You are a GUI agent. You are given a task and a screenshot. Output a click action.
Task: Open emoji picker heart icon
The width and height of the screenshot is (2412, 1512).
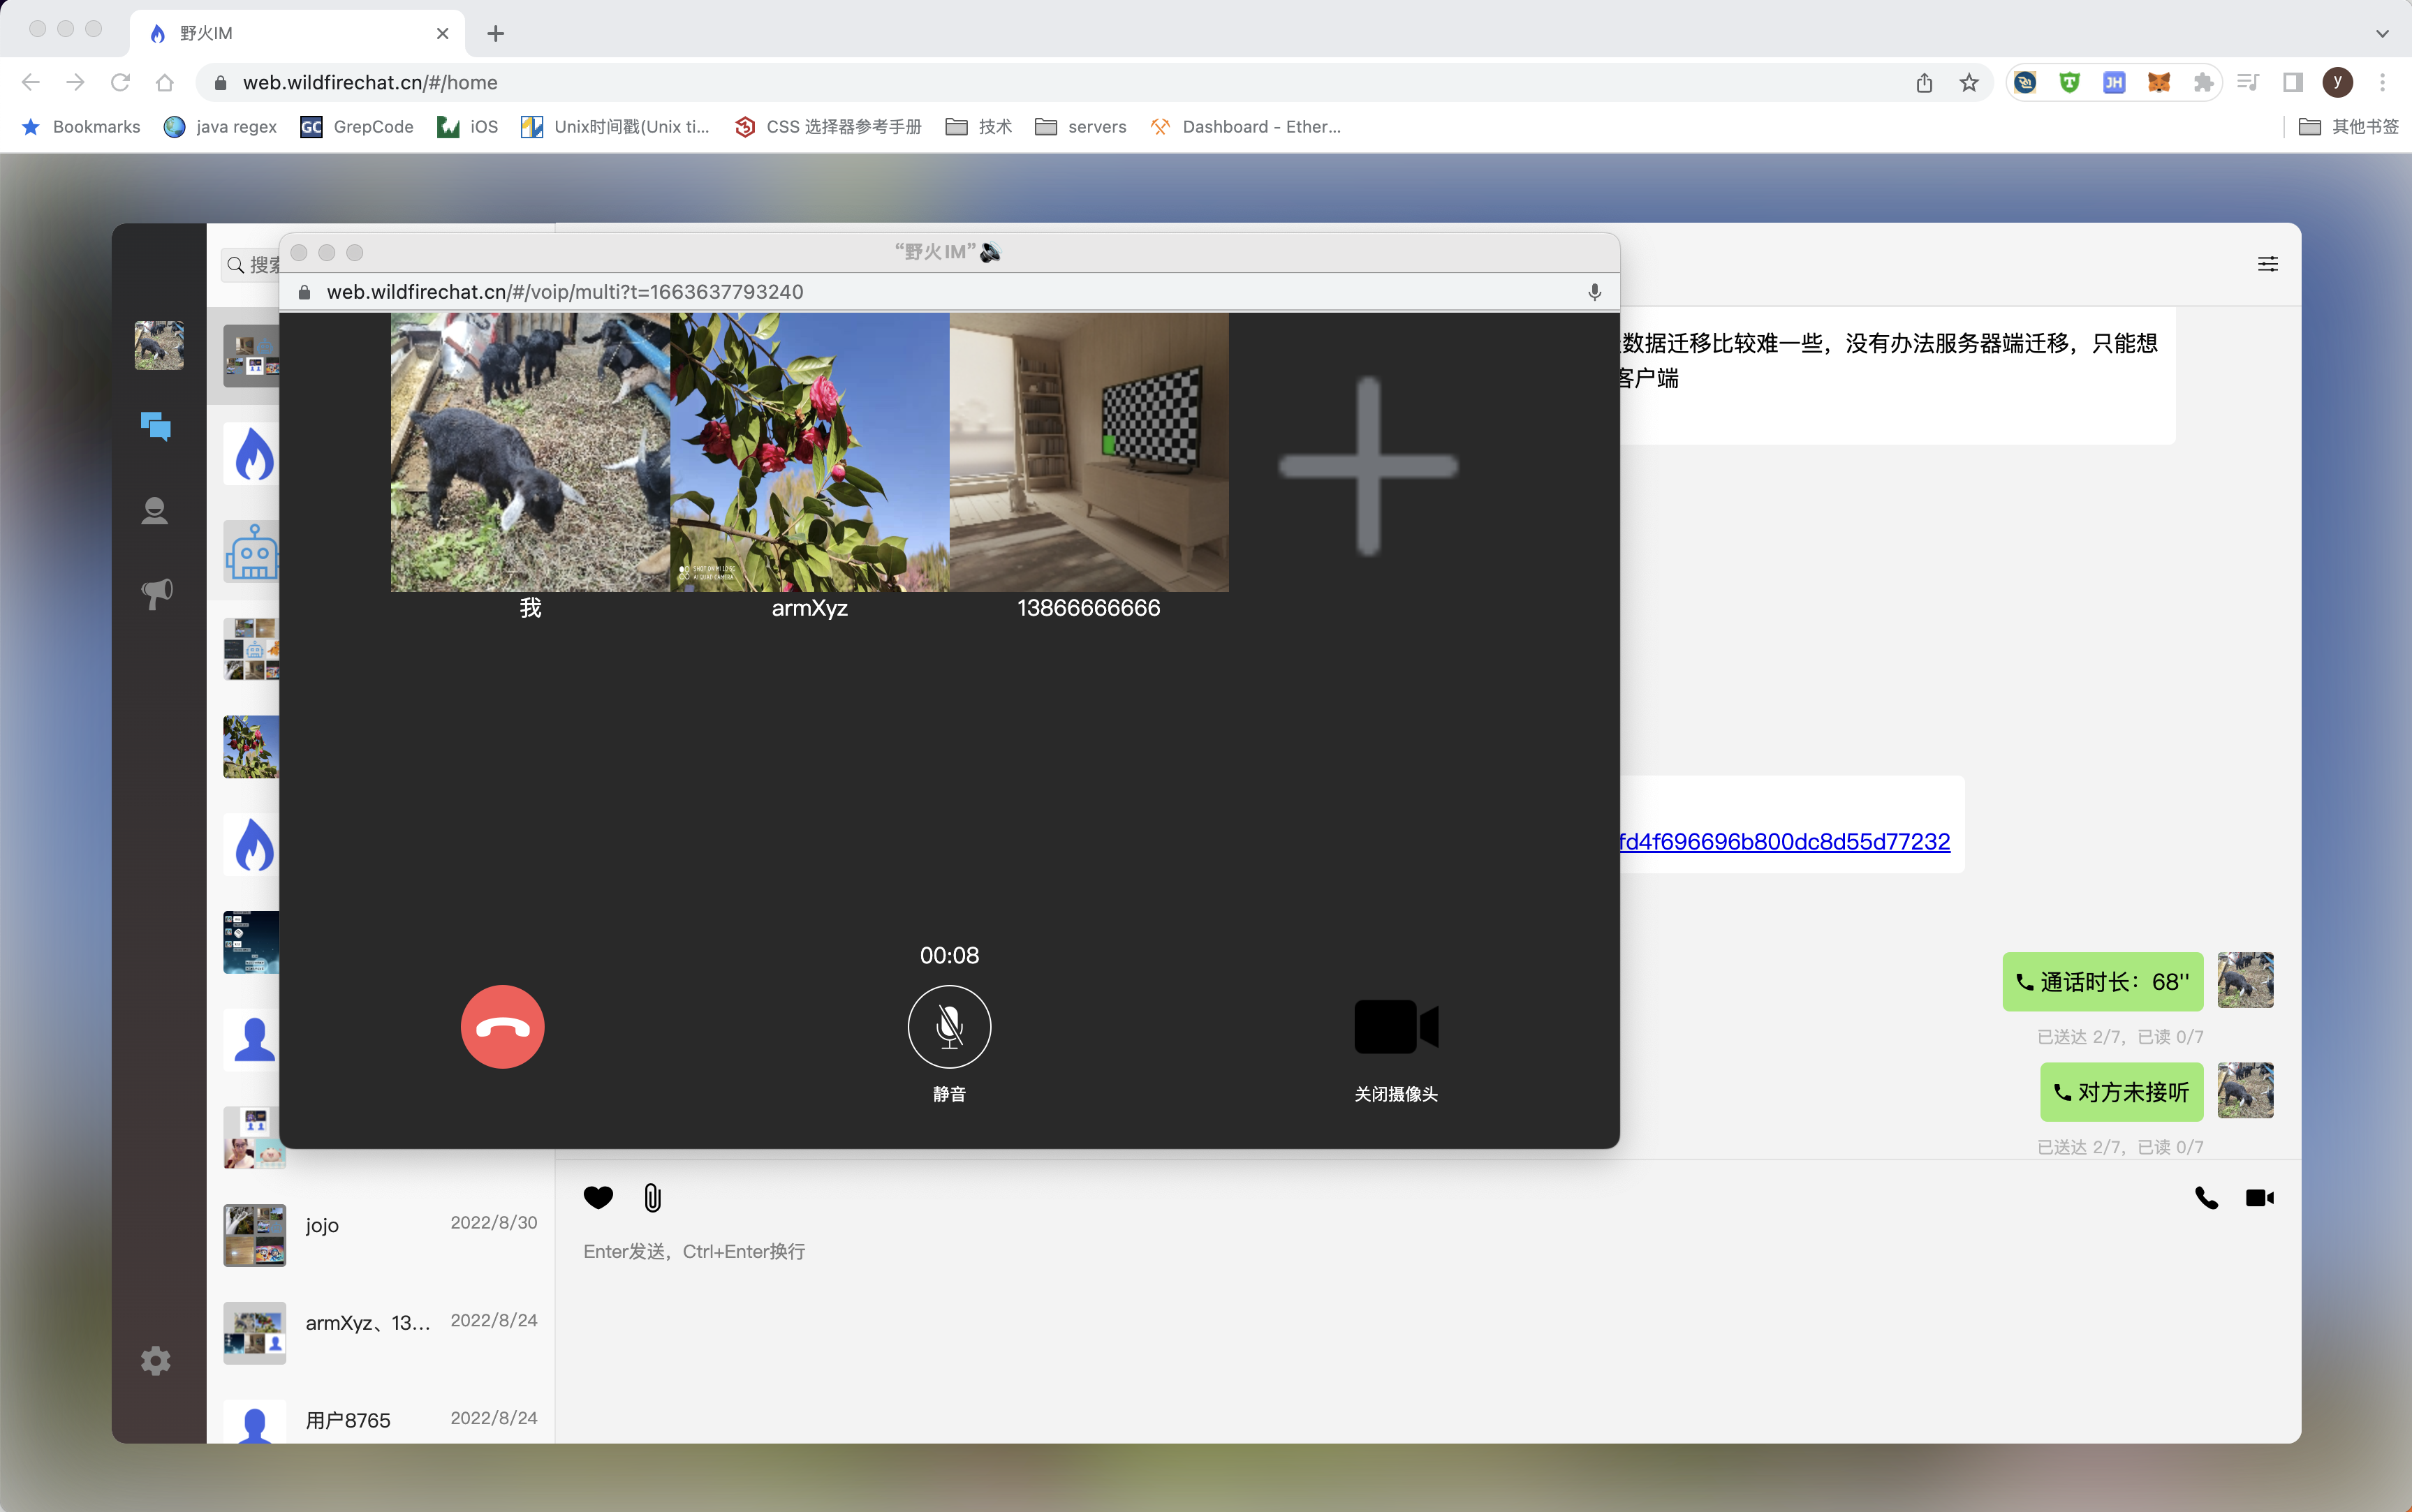pyautogui.click(x=598, y=1198)
